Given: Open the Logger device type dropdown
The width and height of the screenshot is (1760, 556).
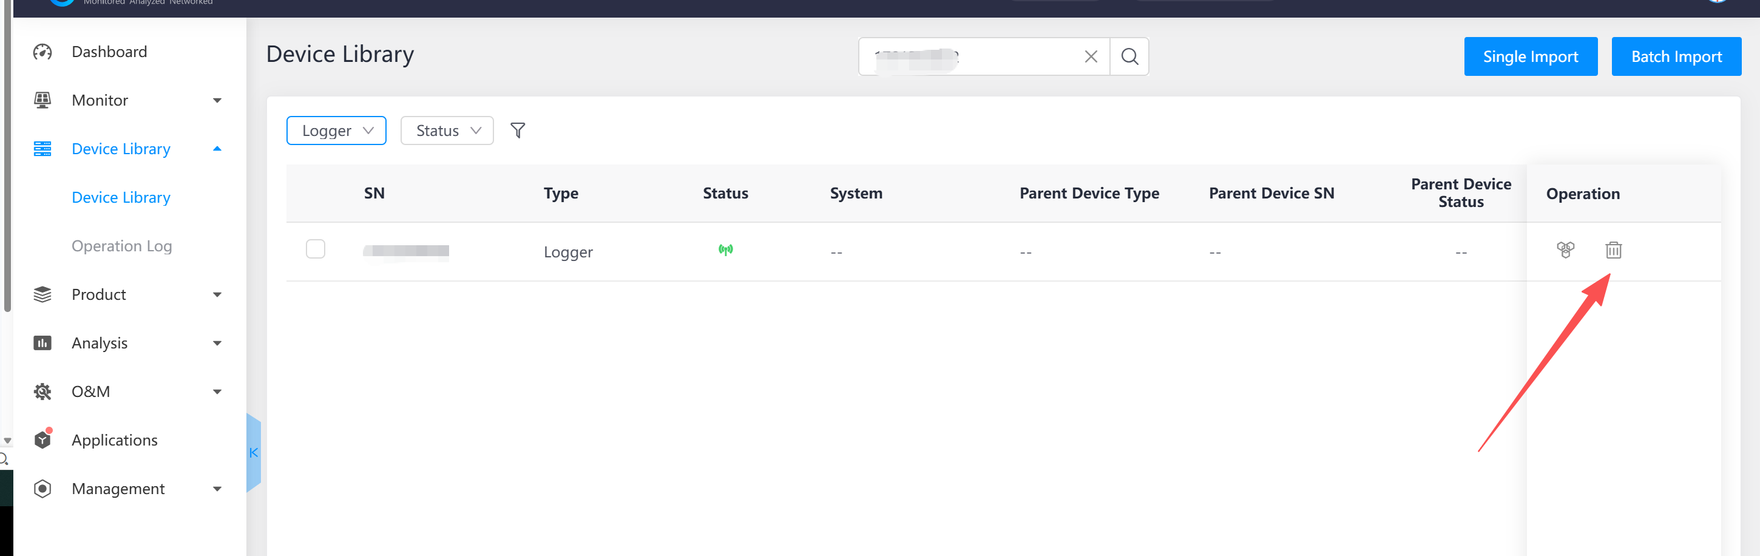Looking at the screenshot, I should pyautogui.click(x=336, y=131).
